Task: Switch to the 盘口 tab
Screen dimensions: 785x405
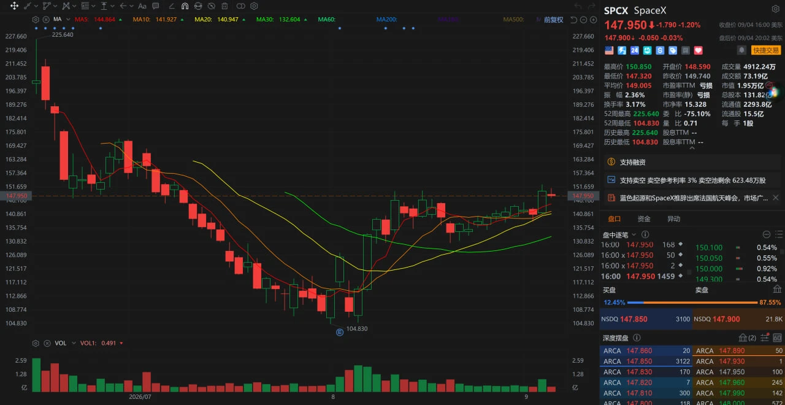Action: click(x=615, y=218)
